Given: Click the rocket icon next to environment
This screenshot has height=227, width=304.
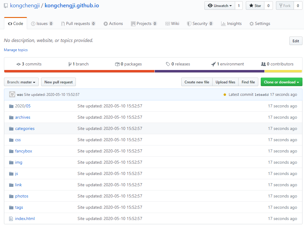Looking at the screenshot, I should [214, 64].
